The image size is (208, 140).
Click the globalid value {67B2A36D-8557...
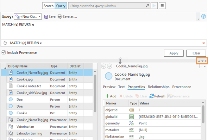coord(168,117)
